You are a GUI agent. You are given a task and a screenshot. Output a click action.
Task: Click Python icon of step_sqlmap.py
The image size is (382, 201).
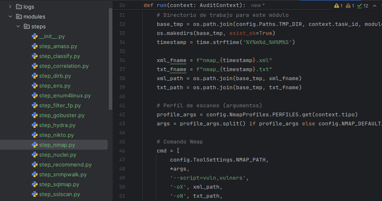pyautogui.click(x=35, y=184)
